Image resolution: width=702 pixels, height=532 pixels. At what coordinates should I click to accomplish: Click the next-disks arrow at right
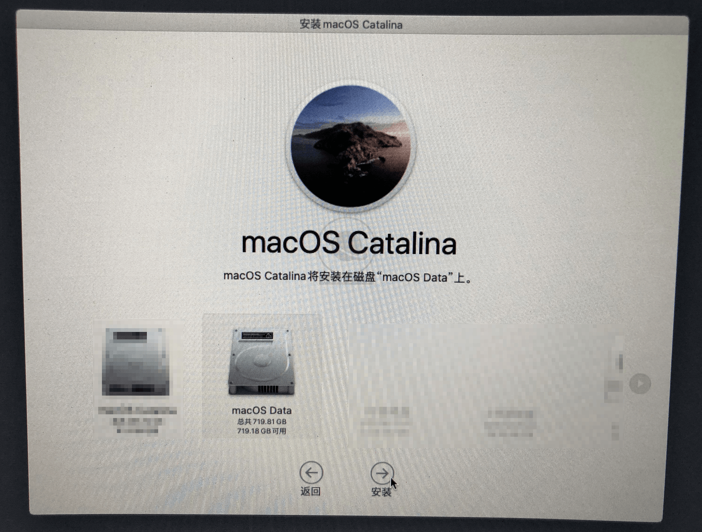click(640, 384)
